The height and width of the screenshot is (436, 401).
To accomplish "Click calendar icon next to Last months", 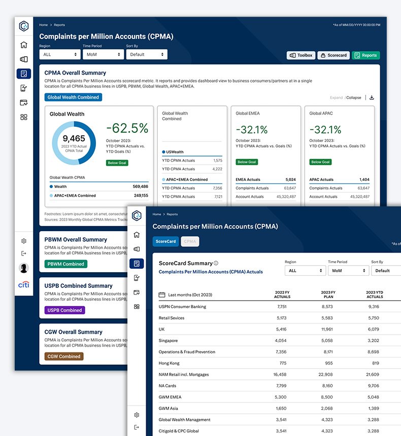I will tap(162, 295).
